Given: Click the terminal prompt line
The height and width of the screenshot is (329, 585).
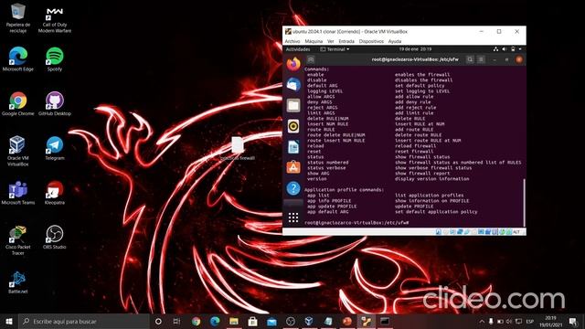Looking at the screenshot, I should point(356,223).
